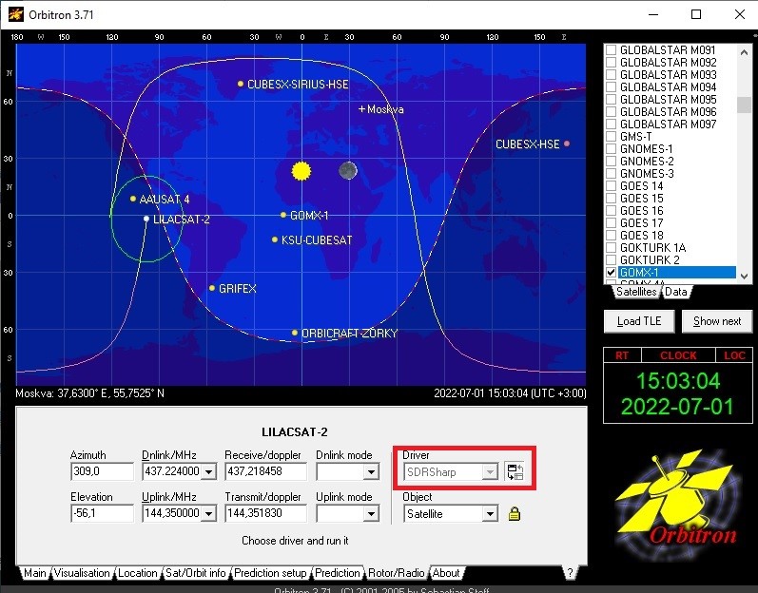
Task: Click the satellite list scroll up arrow
Action: pos(744,52)
